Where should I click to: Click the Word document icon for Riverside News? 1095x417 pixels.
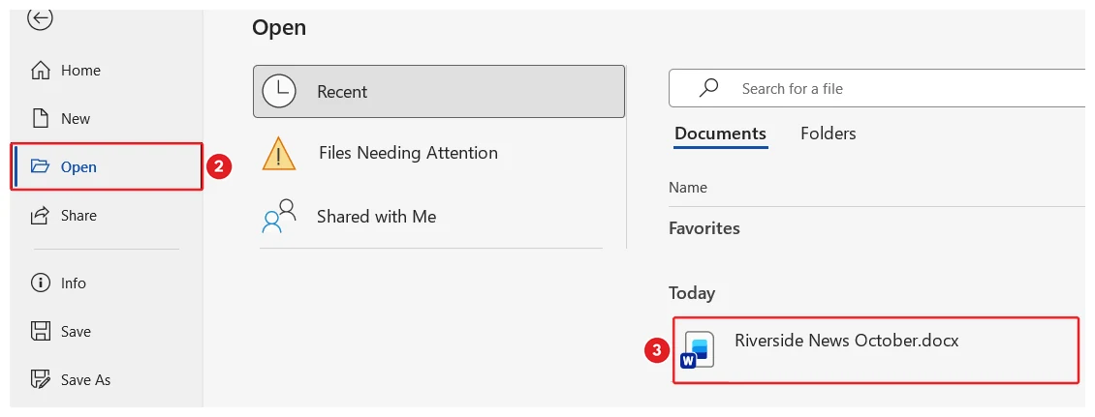(x=698, y=350)
